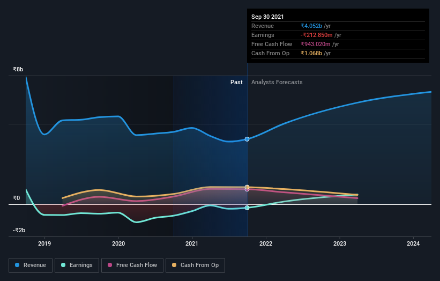Select the 2023 x-axis label
The image size is (440, 281).
340,243
